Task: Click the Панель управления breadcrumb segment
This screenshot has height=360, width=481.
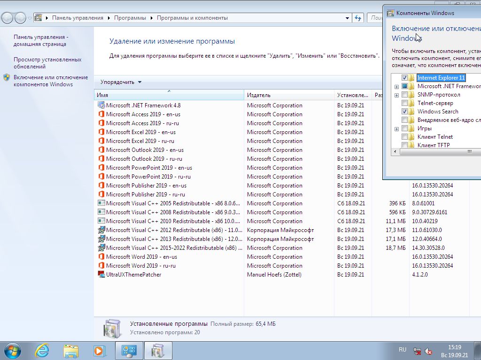Action: pyautogui.click(x=78, y=18)
